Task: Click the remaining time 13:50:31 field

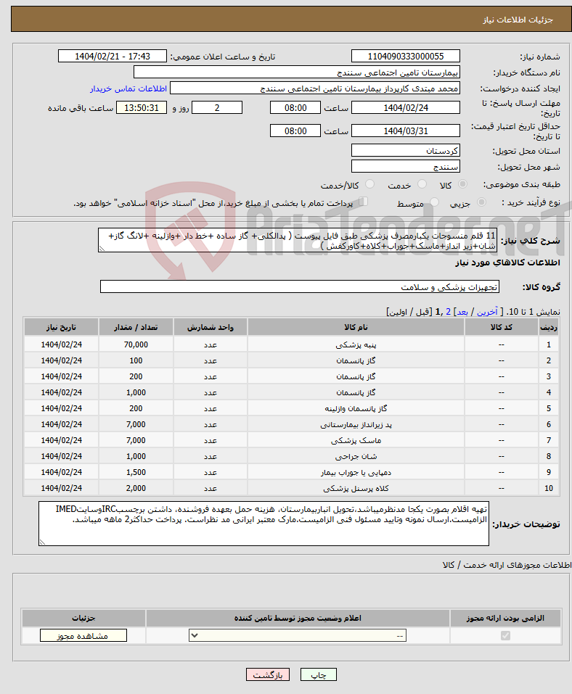Action: 142,107
